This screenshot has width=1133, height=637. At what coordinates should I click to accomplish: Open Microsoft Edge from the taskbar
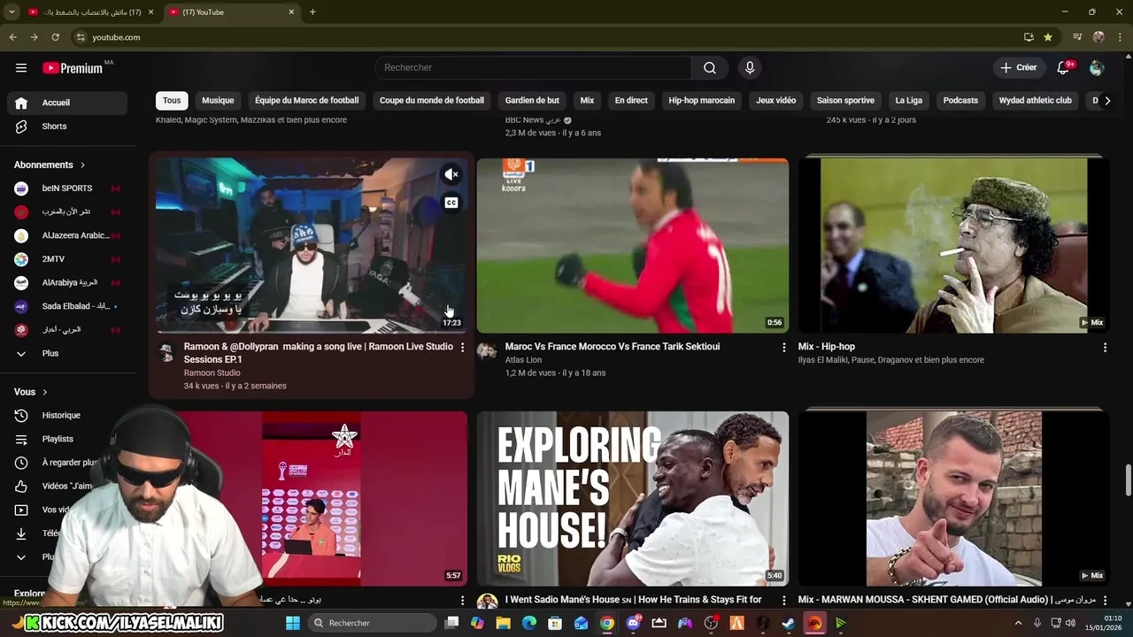tap(529, 623)
